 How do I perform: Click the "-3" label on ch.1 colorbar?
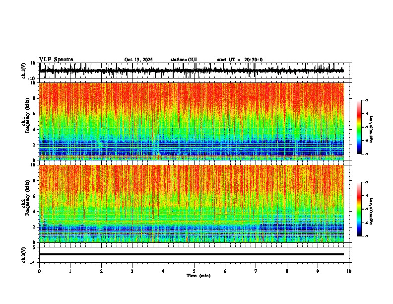pos(366,100)
